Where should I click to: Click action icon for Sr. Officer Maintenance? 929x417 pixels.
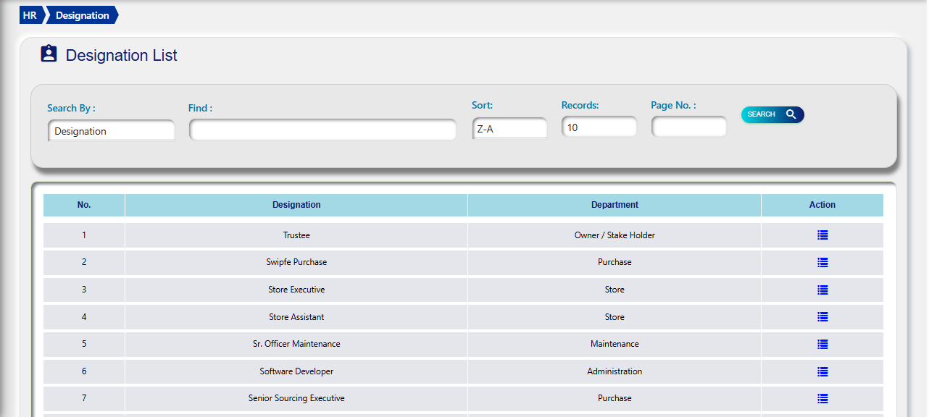822,344
